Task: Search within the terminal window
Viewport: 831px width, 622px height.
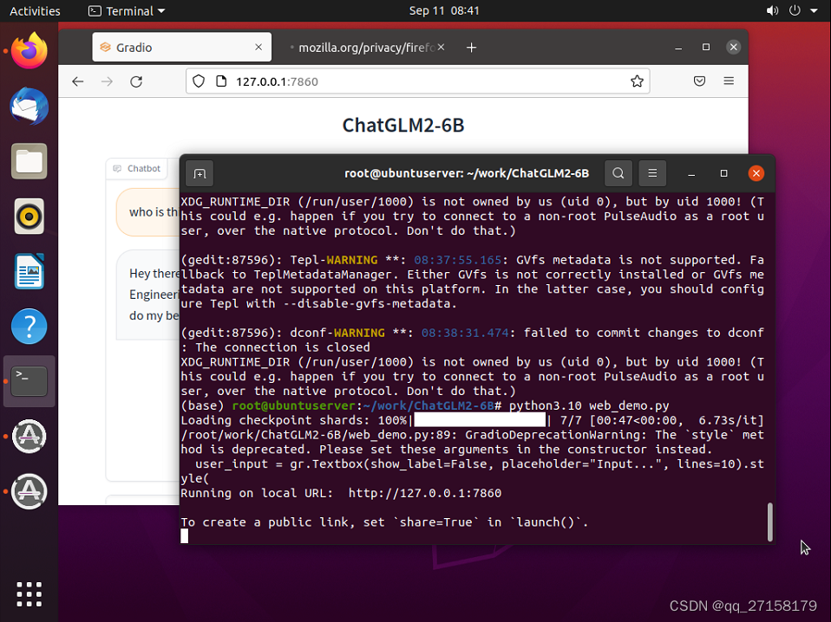Action: pos(618,173)
